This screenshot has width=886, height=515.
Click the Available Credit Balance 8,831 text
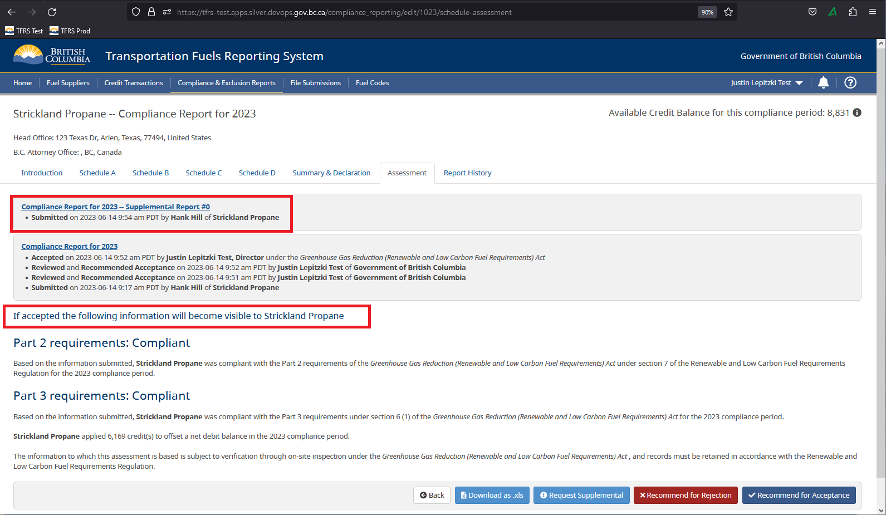coord(729,112)
